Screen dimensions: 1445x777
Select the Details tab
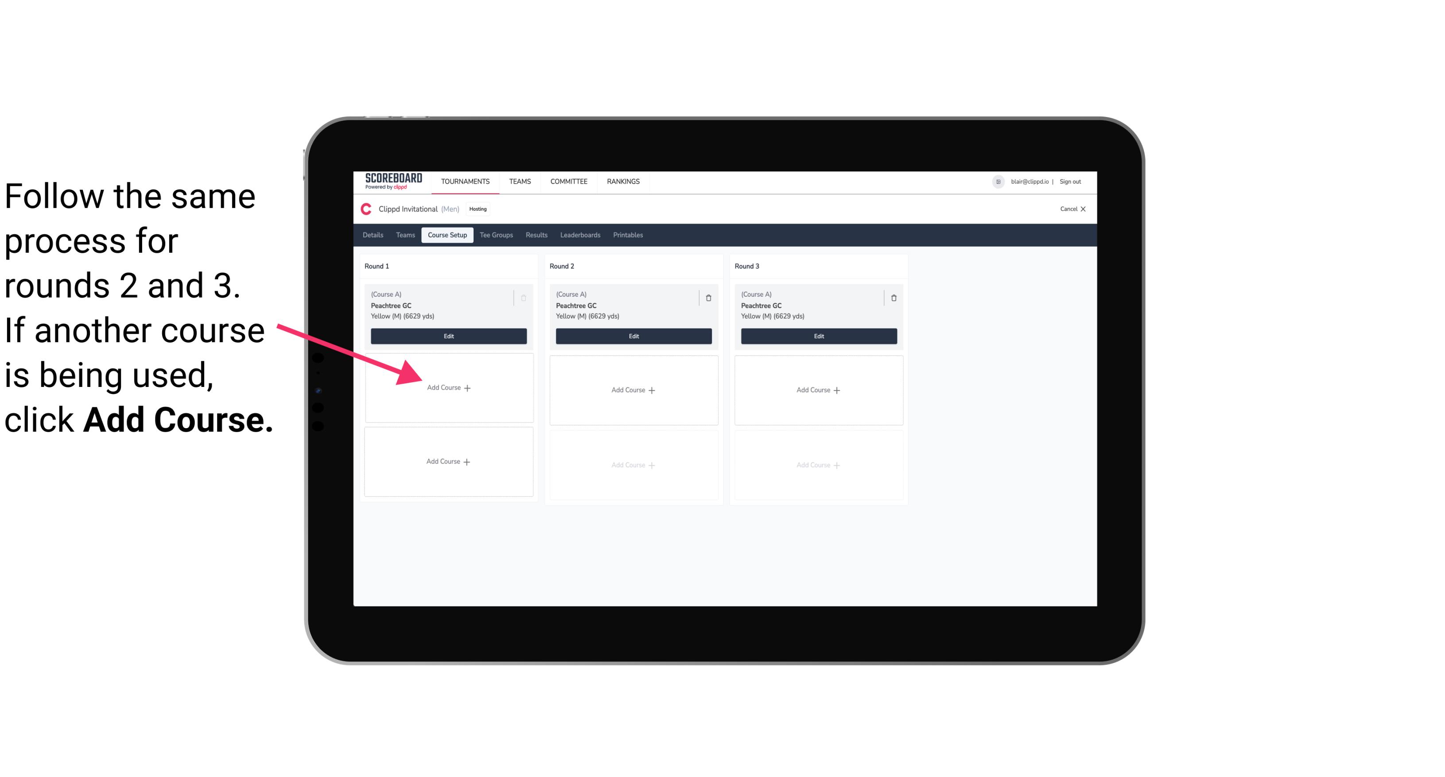tap(374, 235)
